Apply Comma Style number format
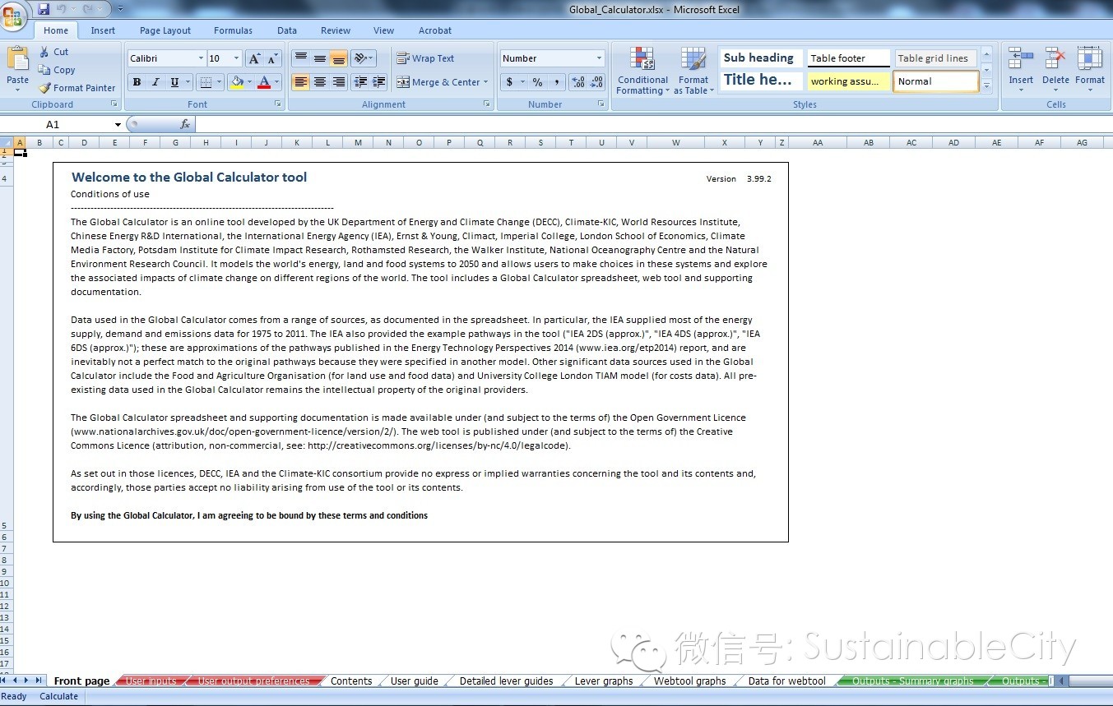1113x706 pixels. click(x=556, y=82)
